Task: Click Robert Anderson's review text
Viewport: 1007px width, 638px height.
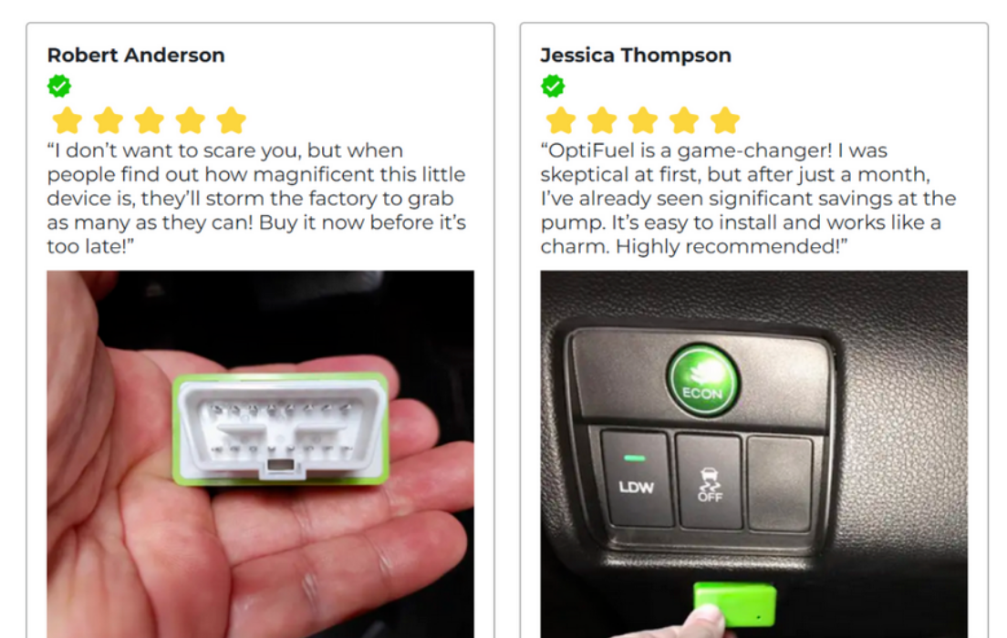Action: [x=257, y=199]
